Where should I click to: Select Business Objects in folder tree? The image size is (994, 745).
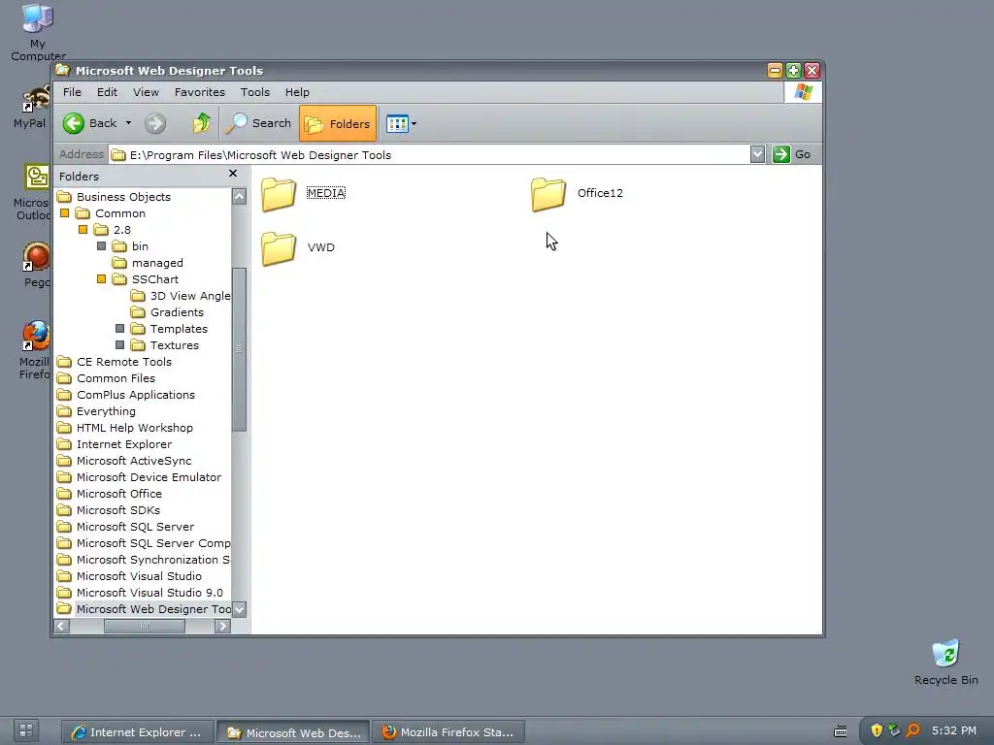point(115,197)
